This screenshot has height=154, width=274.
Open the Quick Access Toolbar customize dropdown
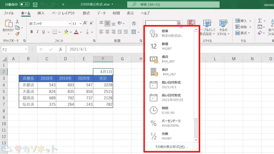tap(63, 5)
